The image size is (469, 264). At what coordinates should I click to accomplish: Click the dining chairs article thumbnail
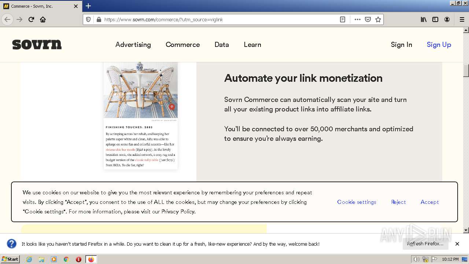click(141, 90)
